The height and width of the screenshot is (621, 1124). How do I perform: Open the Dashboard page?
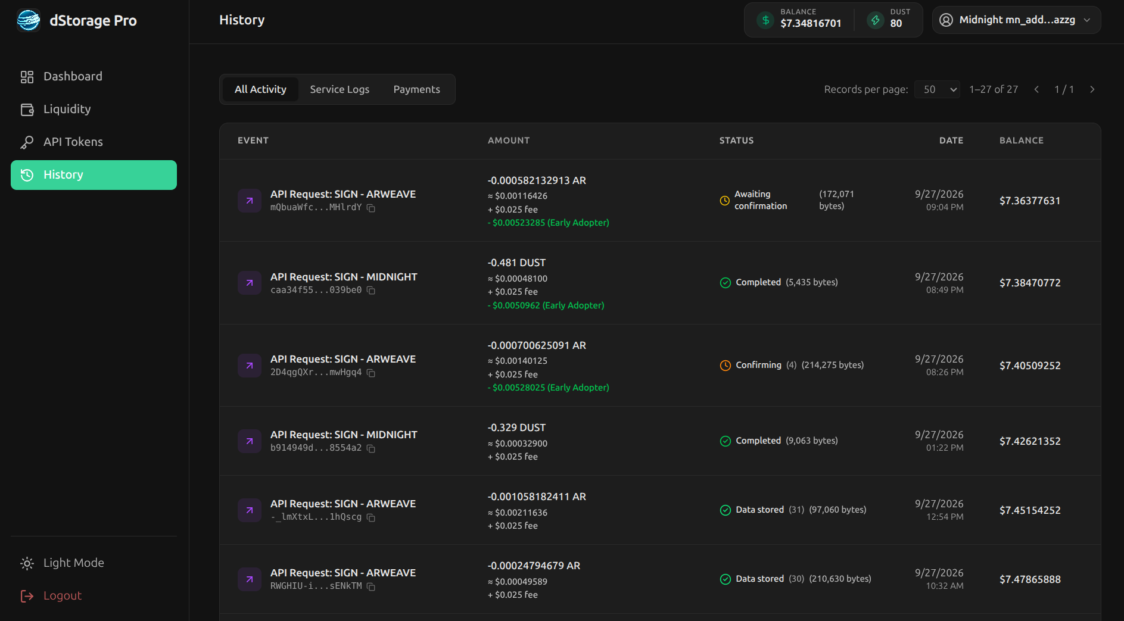pyautogui.click(x=94, y=77)
